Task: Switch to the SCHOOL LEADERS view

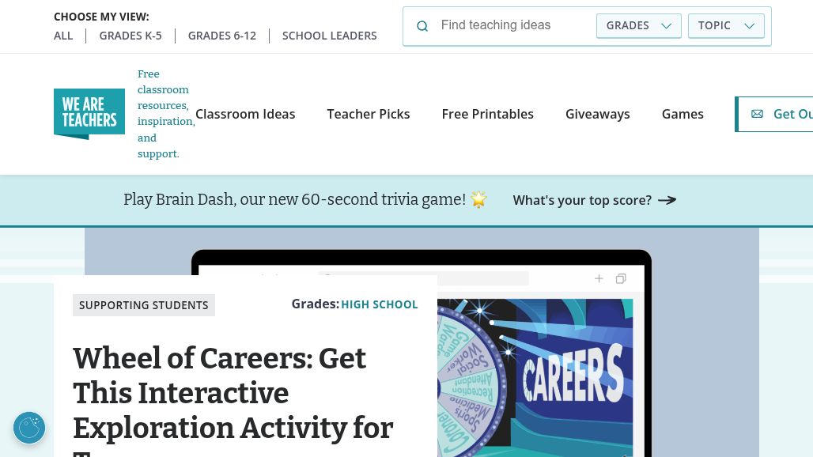Action: pos(329,36)
